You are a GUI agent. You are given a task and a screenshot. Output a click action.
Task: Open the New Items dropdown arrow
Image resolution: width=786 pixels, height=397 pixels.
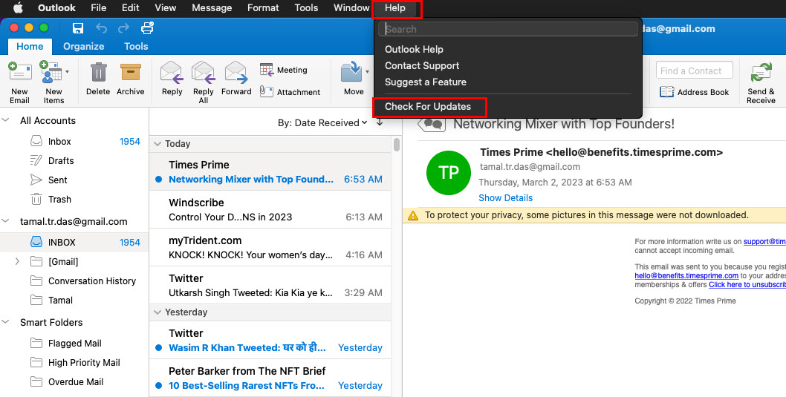pyautogui.click(x=68, y=72)
